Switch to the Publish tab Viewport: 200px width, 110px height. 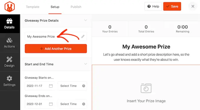click(x=76, y=7)
